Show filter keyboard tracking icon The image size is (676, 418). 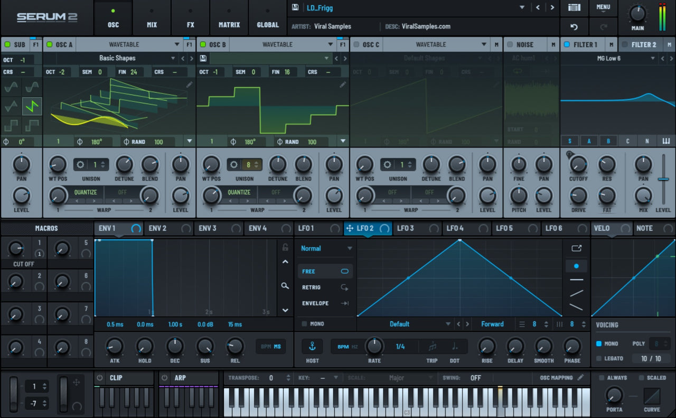pyautogui.click(x=665, y=141)
